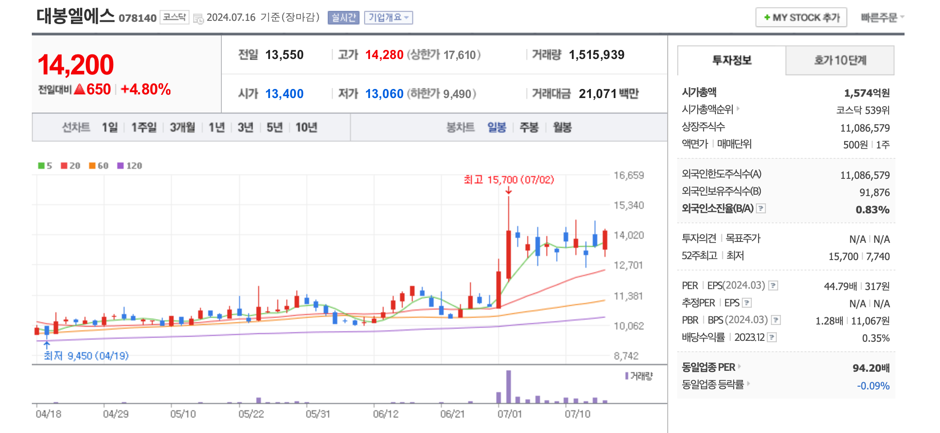Click the green 5-day moving average legend
The width and height of the screenshot is (940, 433).
tap(45, 166)
